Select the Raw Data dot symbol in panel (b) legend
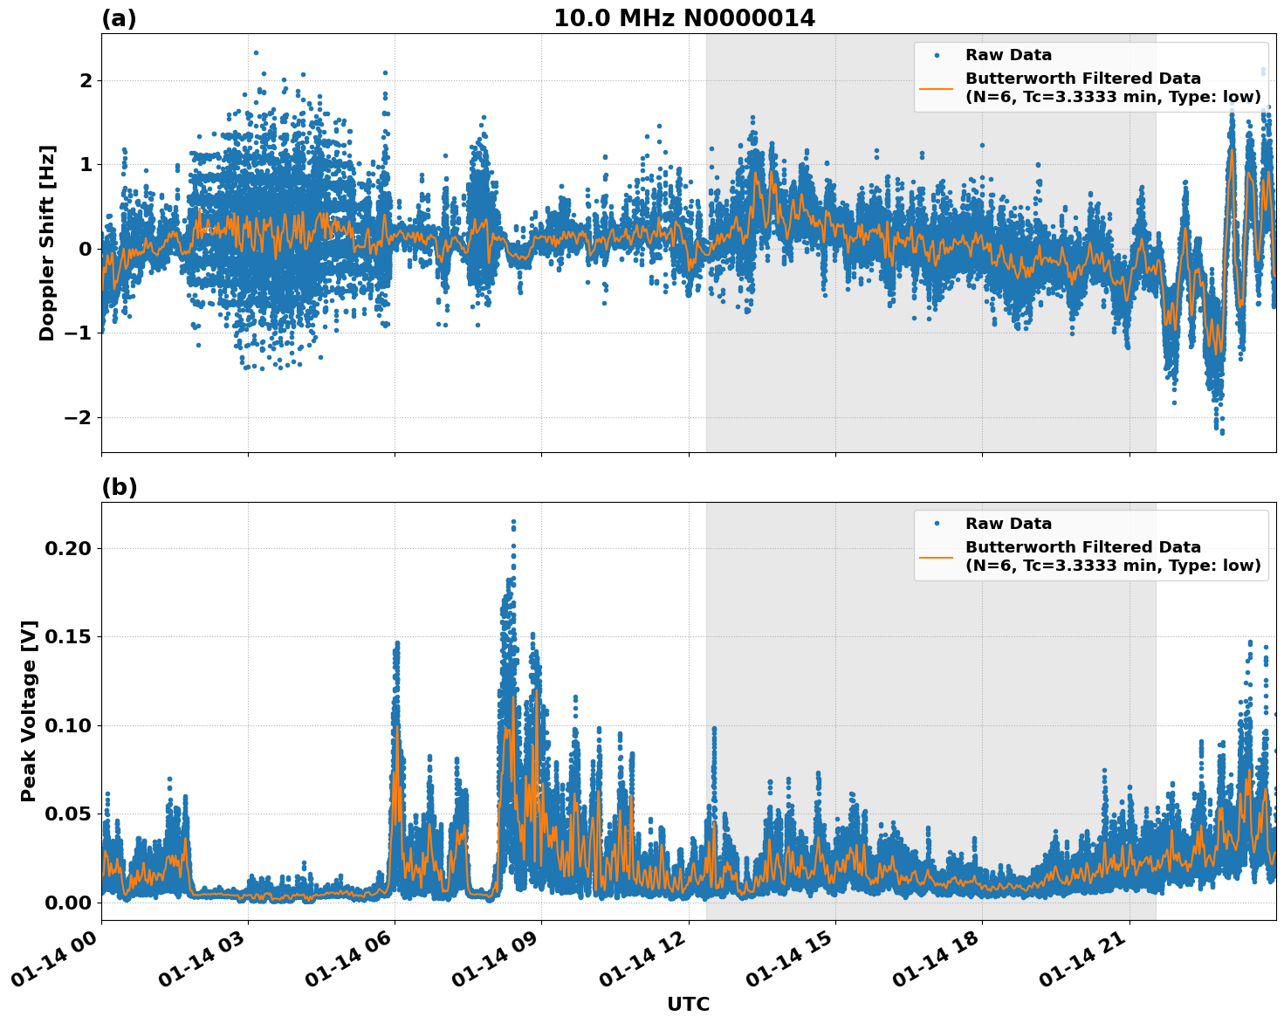The height and width of the screenshot is (1023, 1284). [936, 522]
